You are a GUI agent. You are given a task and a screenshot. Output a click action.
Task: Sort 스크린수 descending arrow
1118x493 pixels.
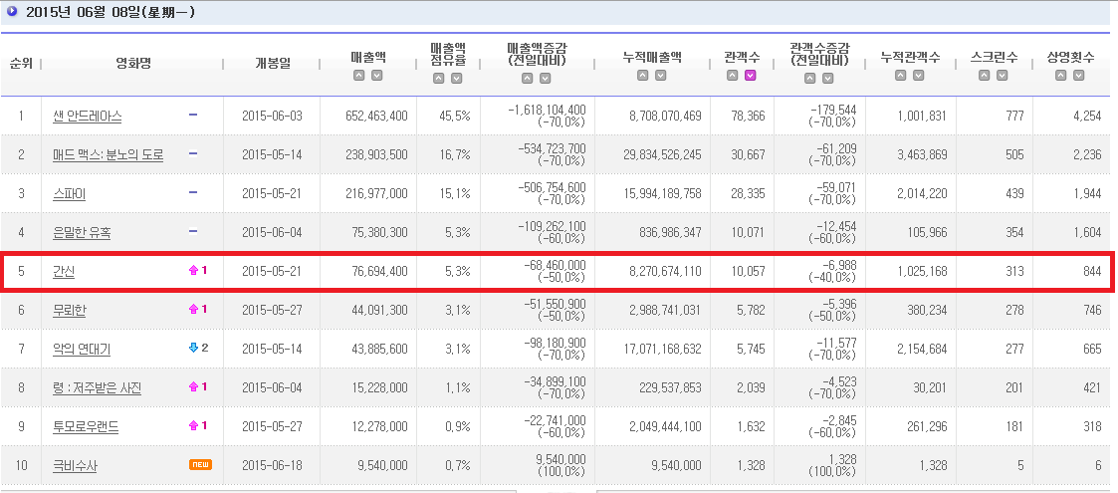[x=1003, y=76]
